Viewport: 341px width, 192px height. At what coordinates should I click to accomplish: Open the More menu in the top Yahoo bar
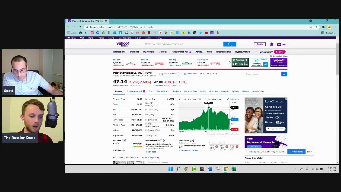[x=159, y=38]
